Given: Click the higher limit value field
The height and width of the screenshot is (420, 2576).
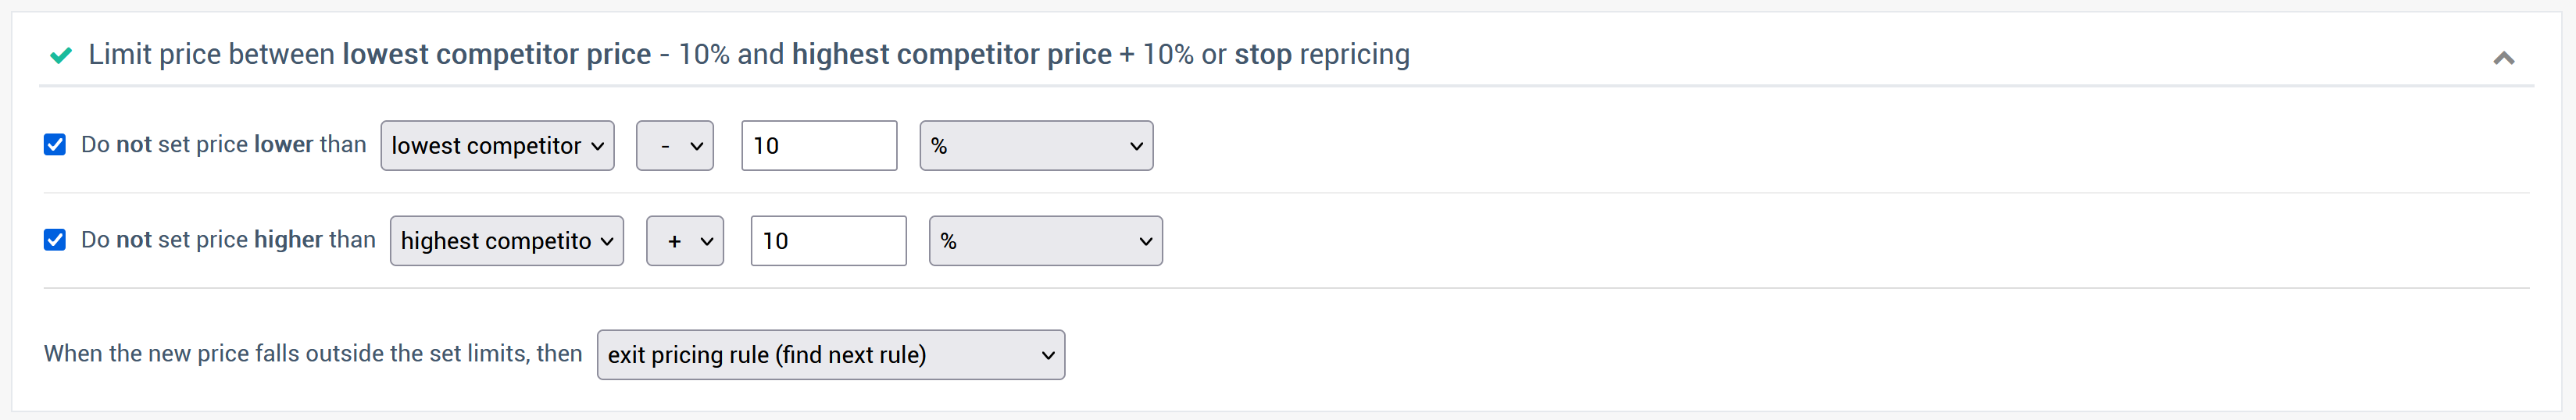Looking at the screenshot, I should [x=828, y=241].
